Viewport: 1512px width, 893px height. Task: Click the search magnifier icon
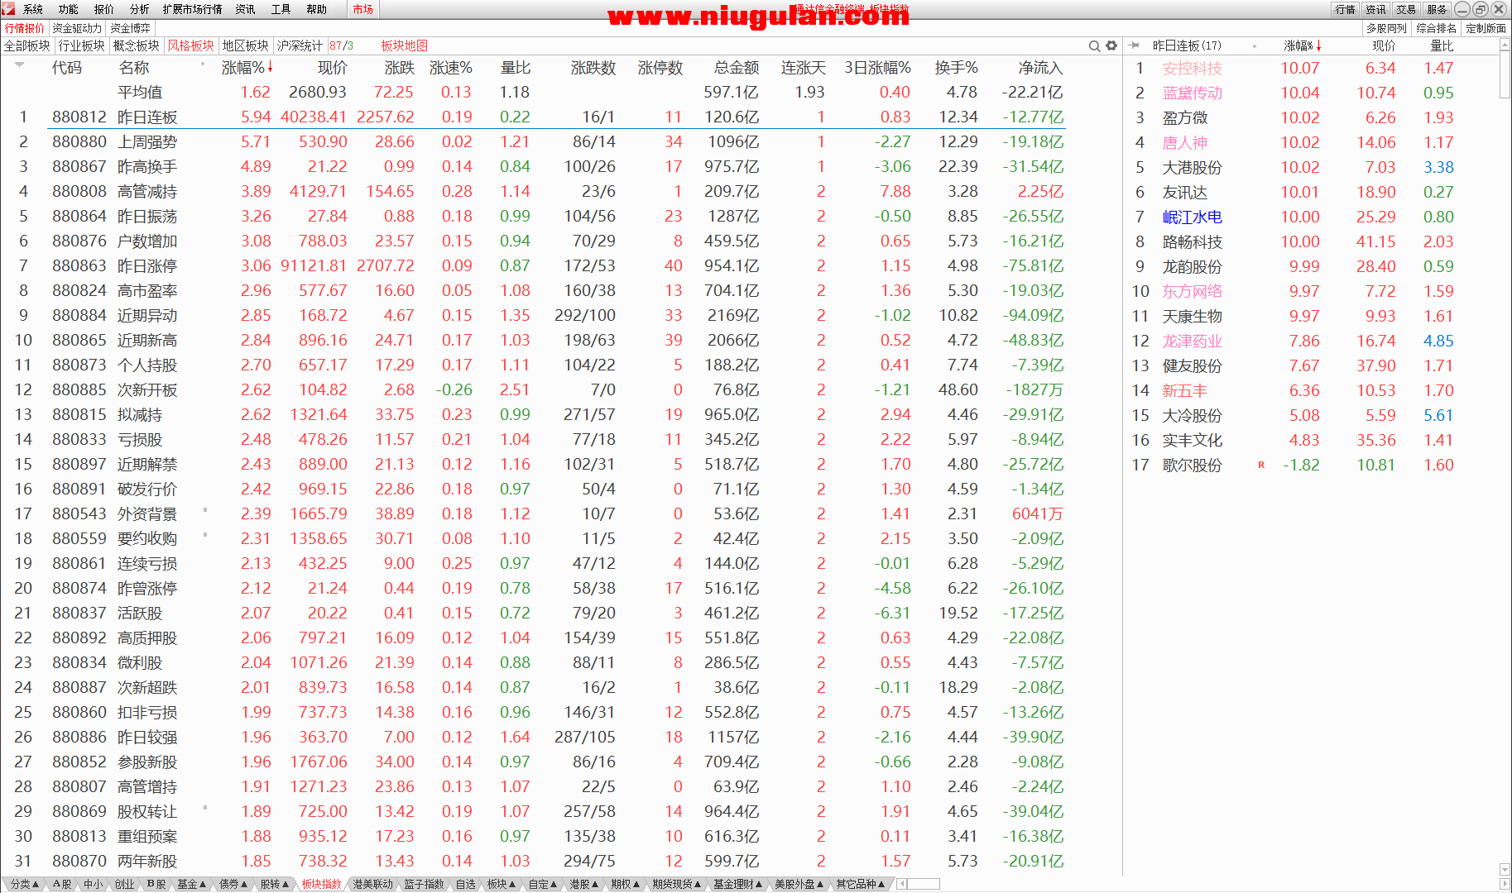(x=1094, y=45)
